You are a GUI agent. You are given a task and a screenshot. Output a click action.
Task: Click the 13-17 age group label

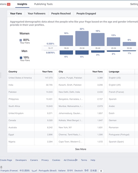coord(50,48)
